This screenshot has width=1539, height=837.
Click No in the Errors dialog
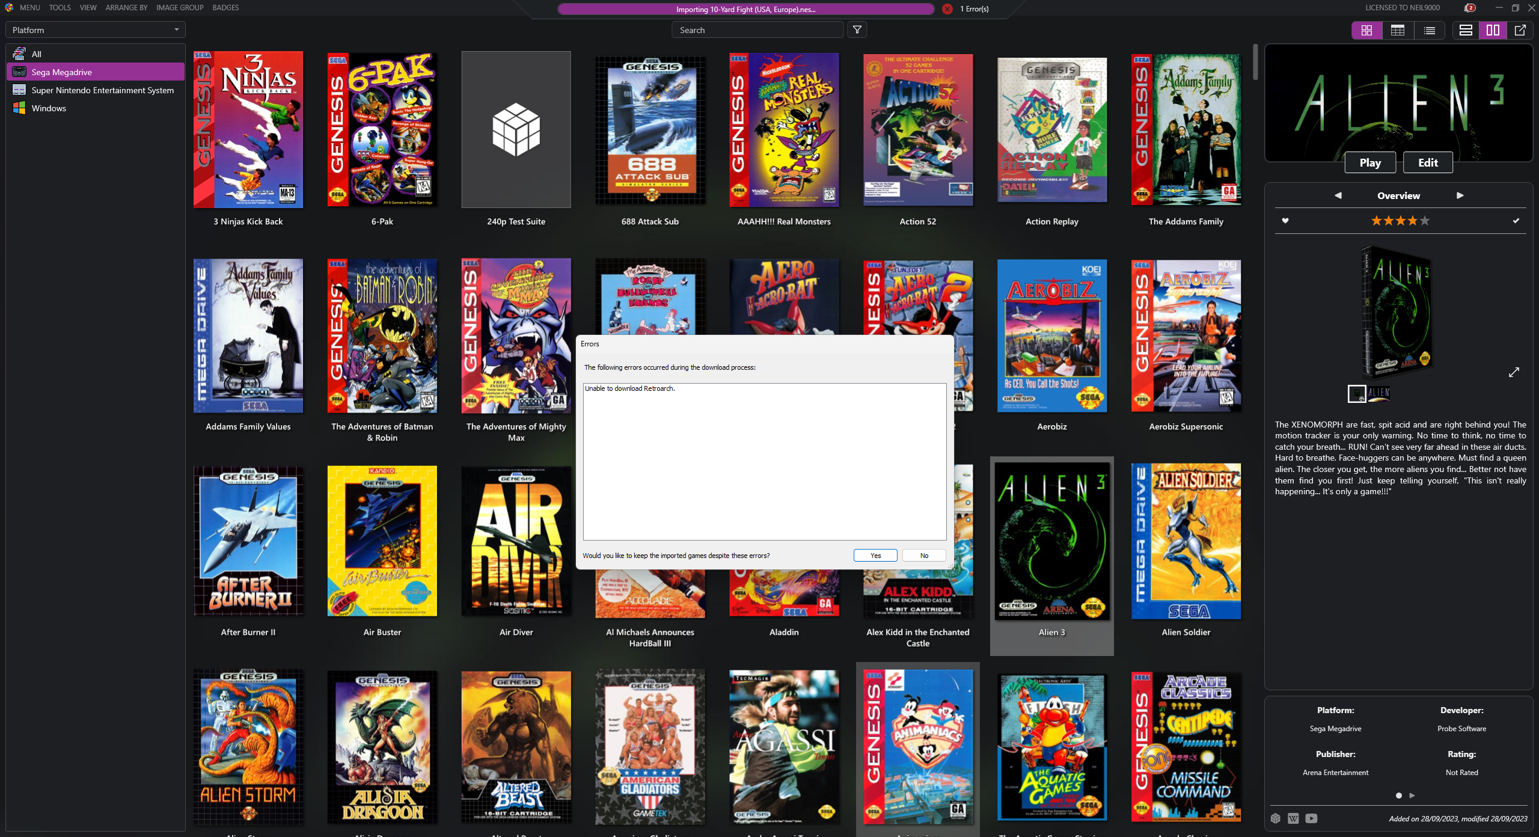[x=924, y=556]
